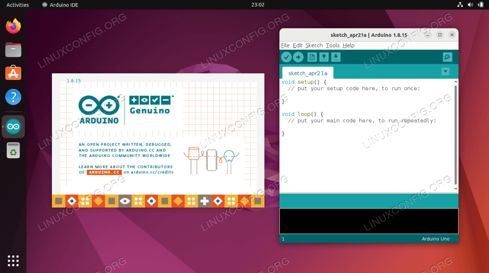Image resolution: width=489 pixels, height=273 pixels.
Task: Open Firefox from the dock
Action: coord(13,26)
